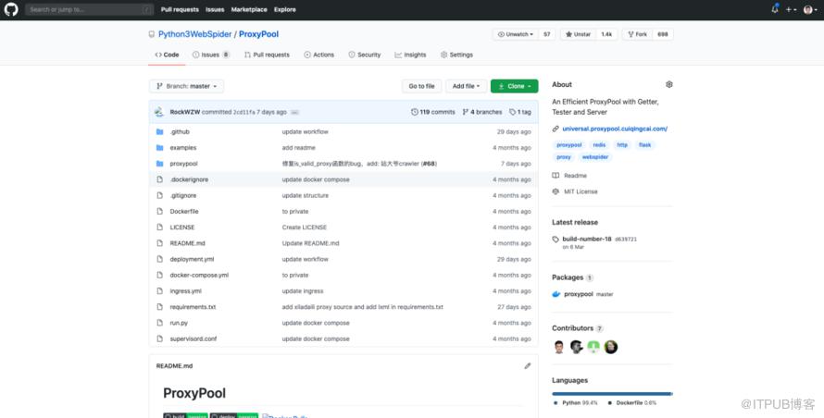
Task: Edit README.md with the pencil icon
Action: tap(527, 365)
